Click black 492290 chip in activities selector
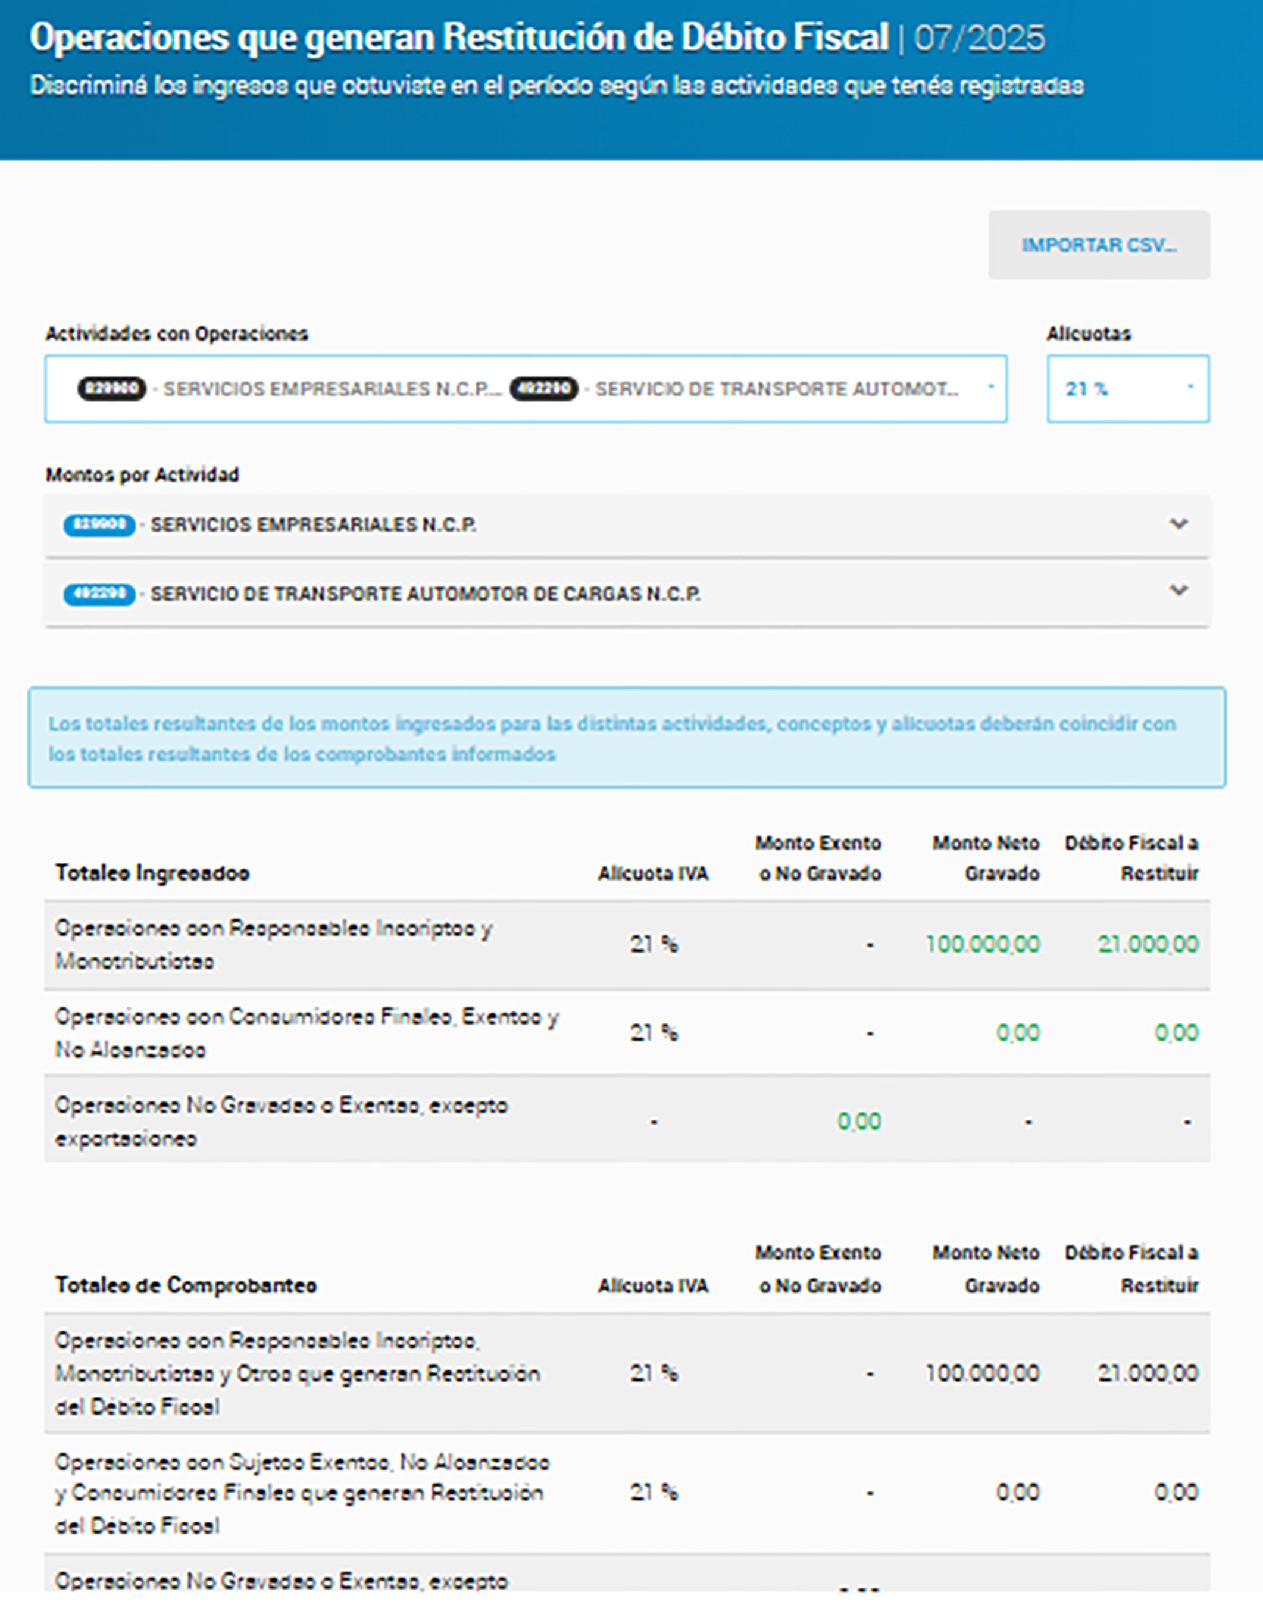The width and height of the screenshot is (1263, 1611). tap(543, 388)
